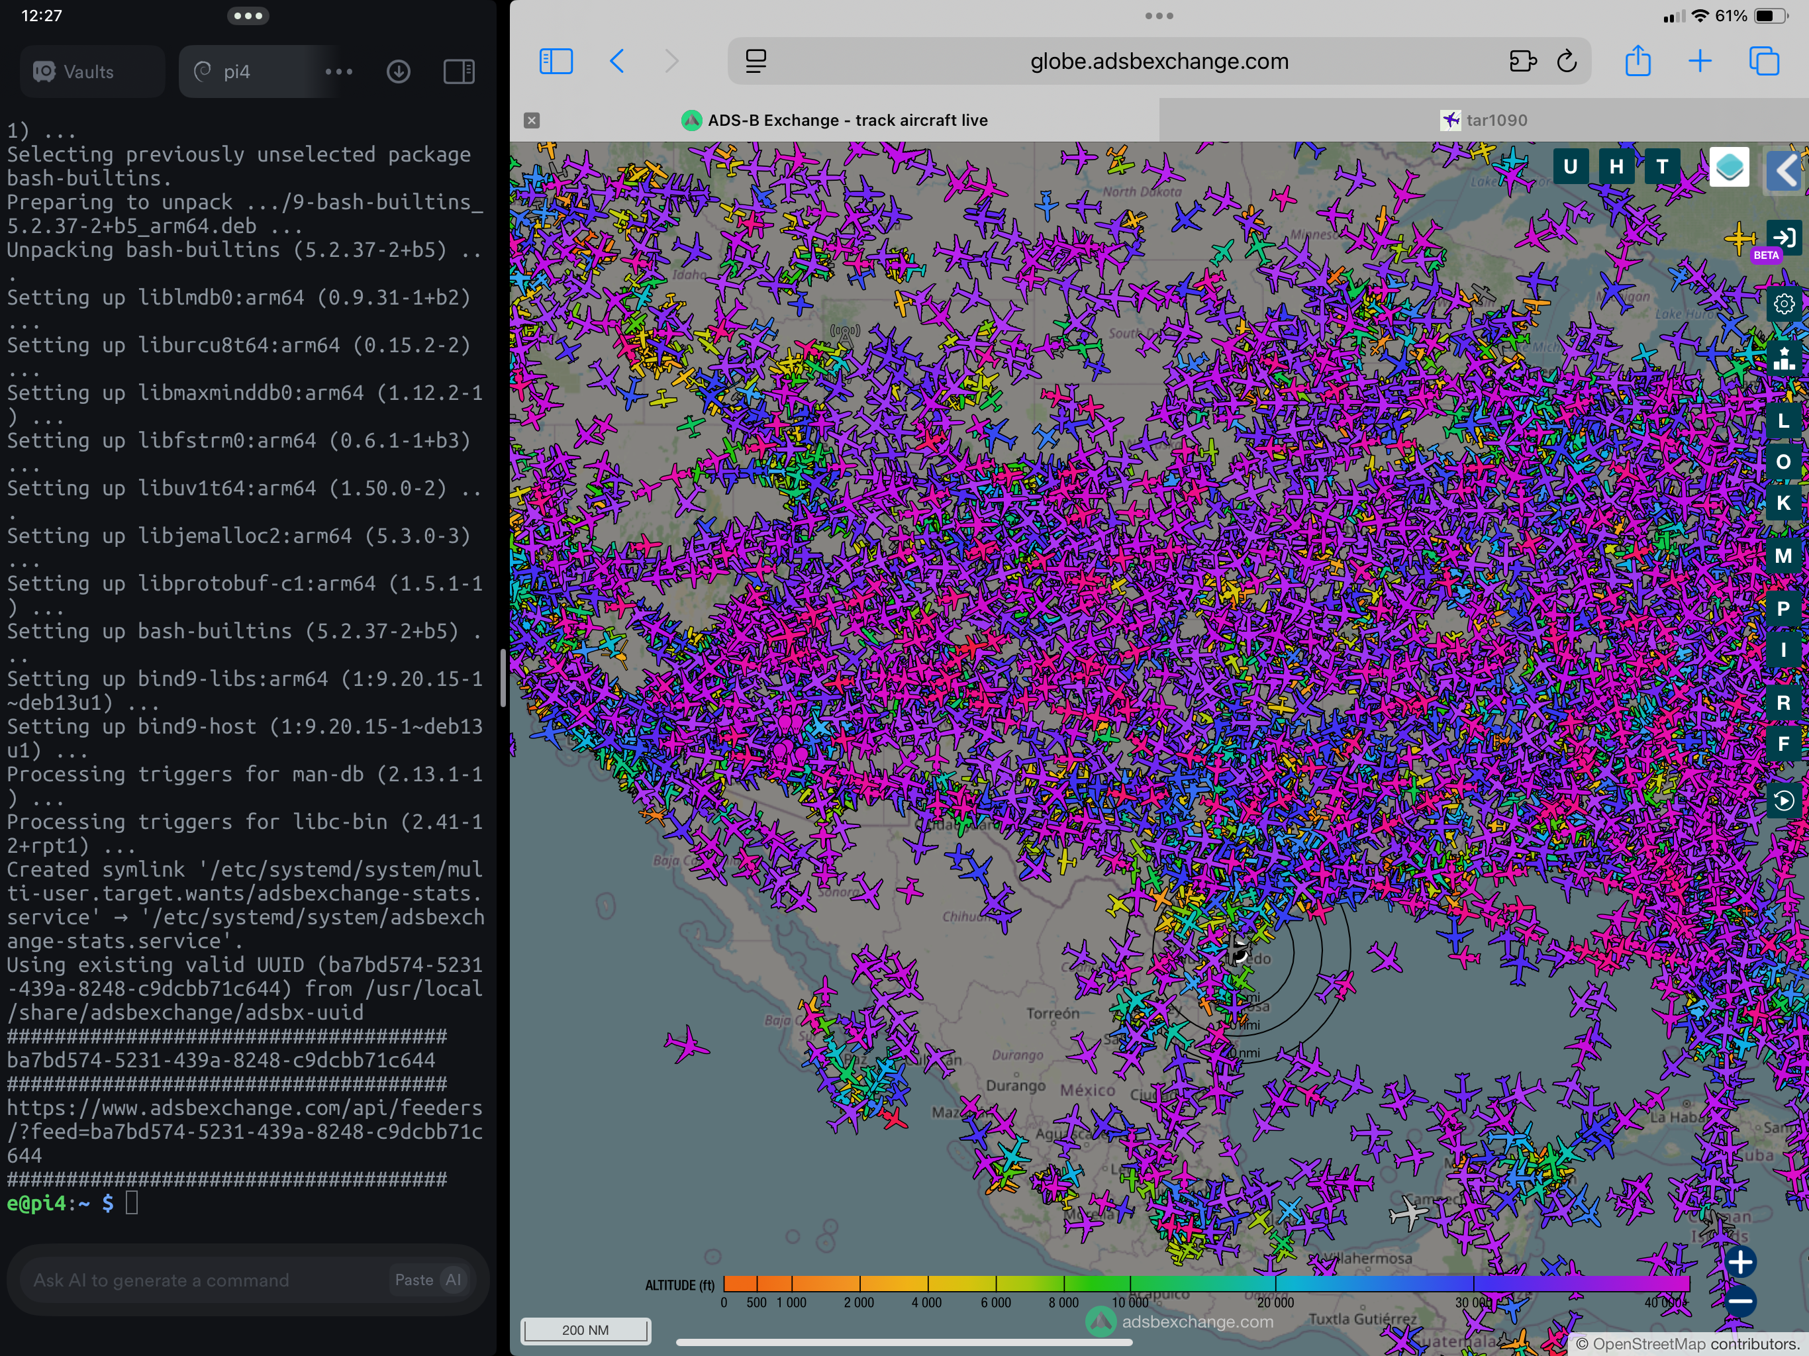1809x1356 pixels.
Task: Click the altitude color legend bar
Action: [1206, 1283]
